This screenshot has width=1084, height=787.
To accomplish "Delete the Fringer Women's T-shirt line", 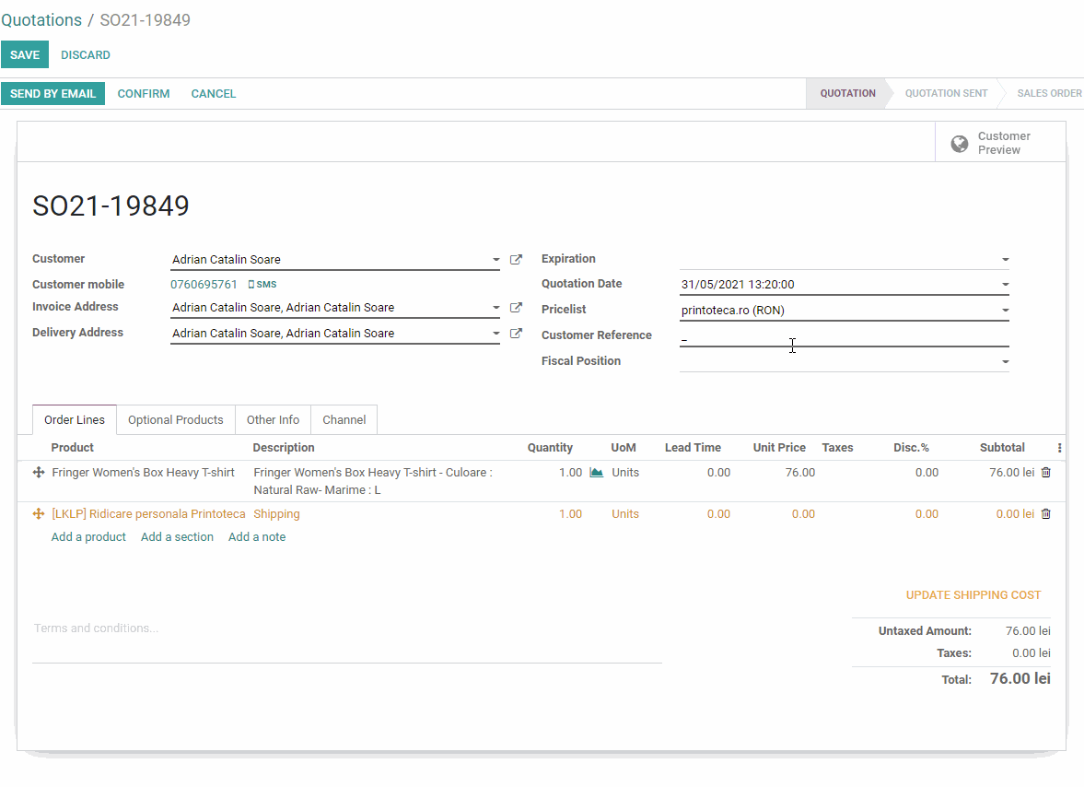I will [1045, 473].
